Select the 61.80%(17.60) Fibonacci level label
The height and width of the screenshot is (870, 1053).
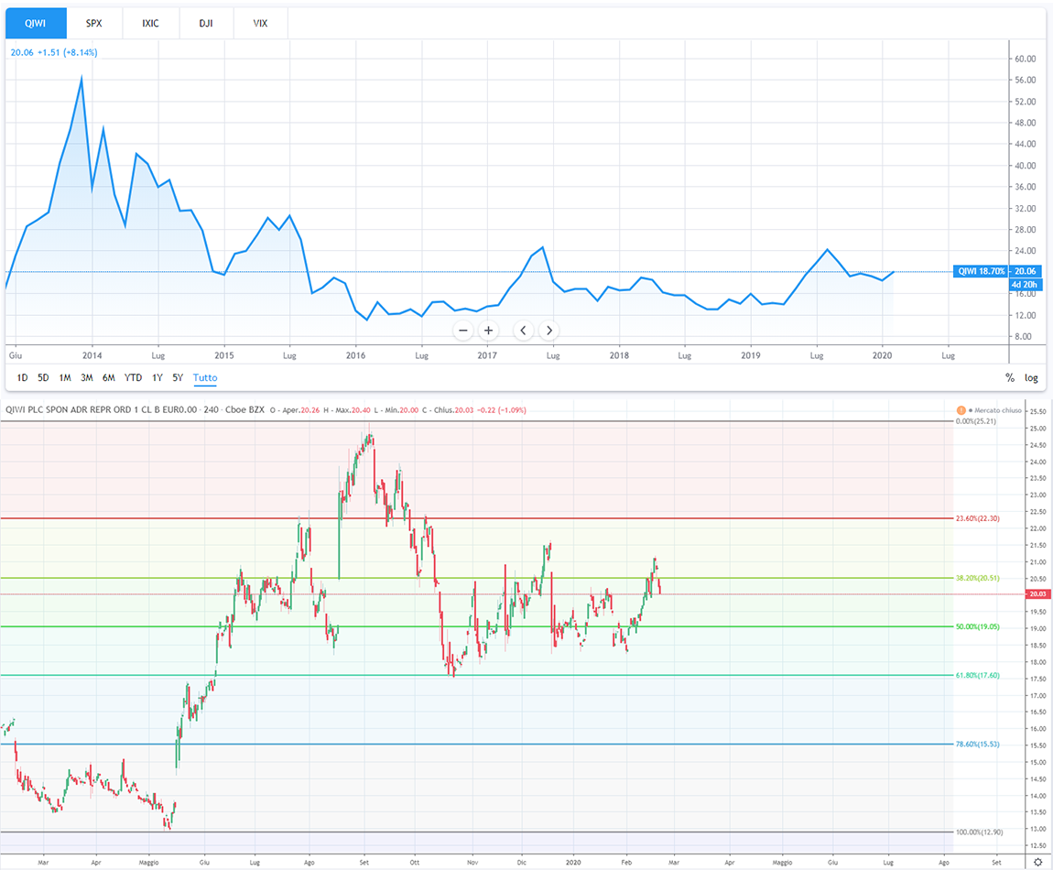coord(977,675)
